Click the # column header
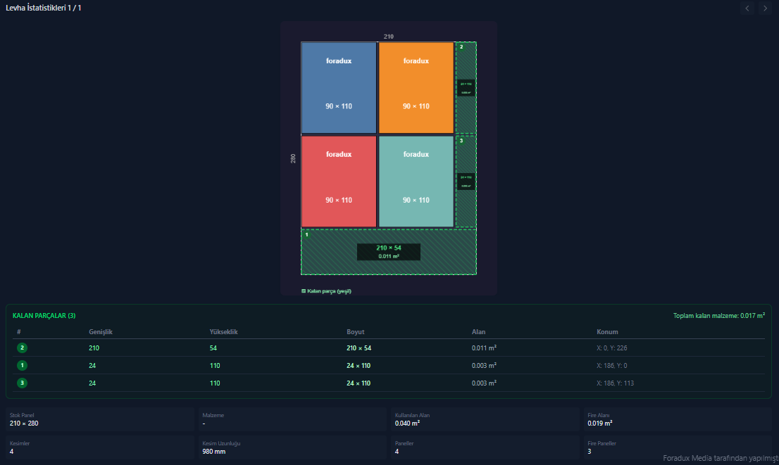779x465 pixels. (x=19, y=331)
